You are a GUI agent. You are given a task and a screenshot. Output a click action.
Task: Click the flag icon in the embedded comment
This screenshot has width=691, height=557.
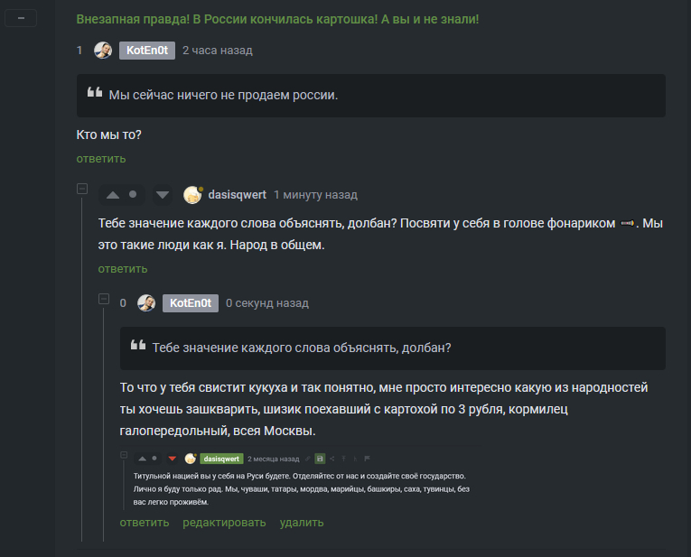coord(367,459)
